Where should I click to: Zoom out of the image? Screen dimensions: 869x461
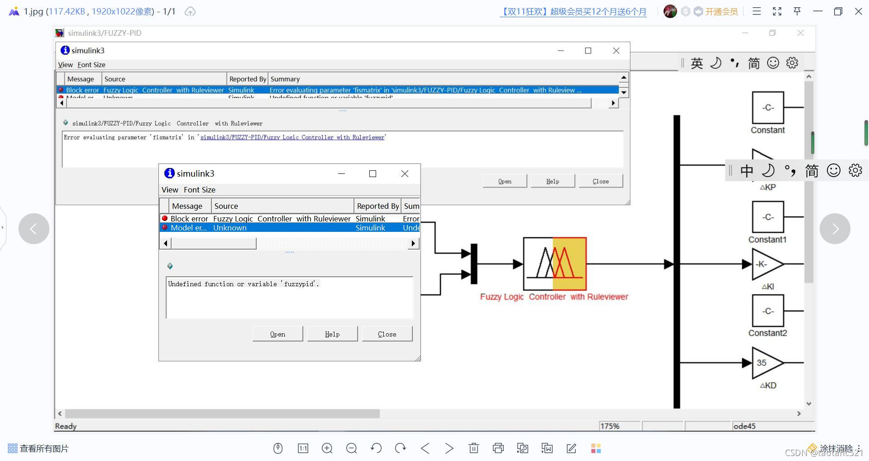[352, 448]
